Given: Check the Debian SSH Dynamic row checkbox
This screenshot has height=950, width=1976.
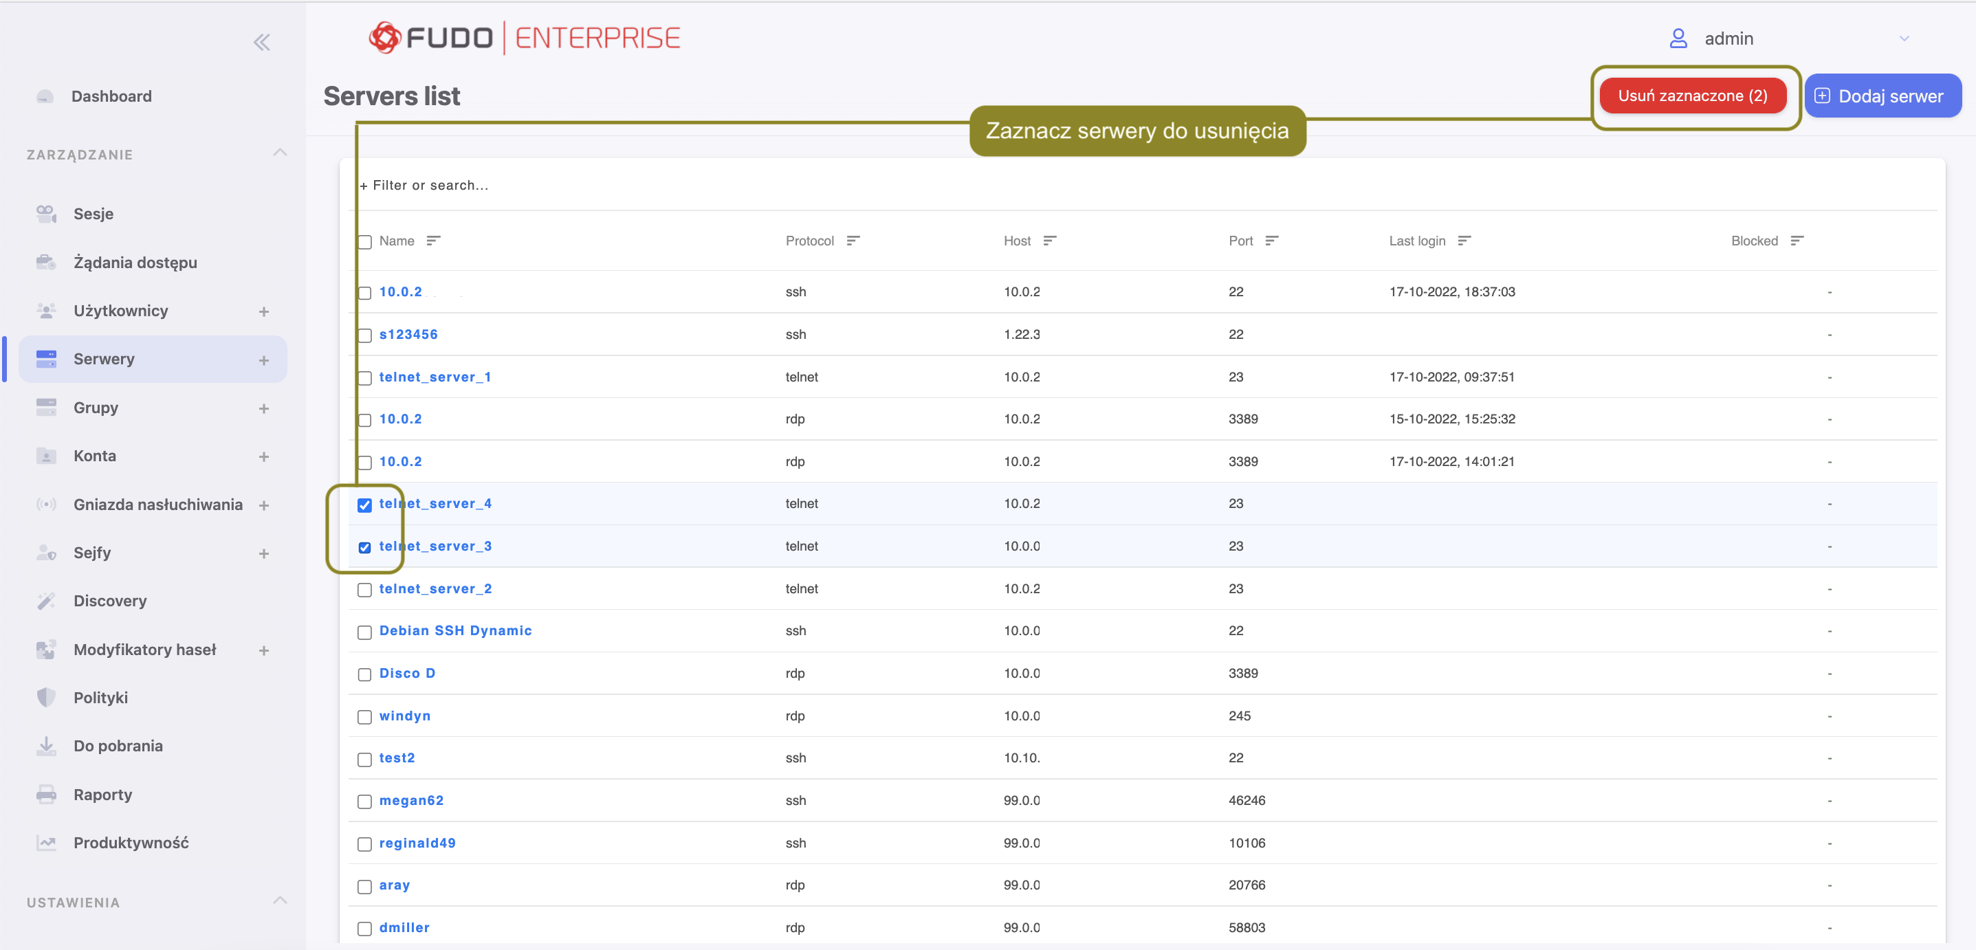Looking at the screenshot, I should coord(364,632).
